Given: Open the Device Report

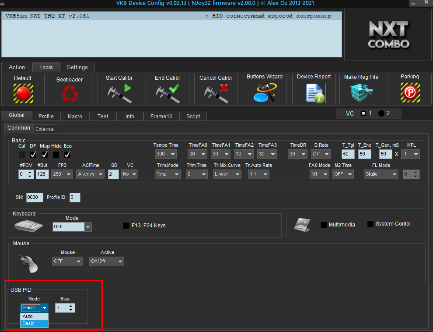Looking at the screenshot, I should 314,92.
